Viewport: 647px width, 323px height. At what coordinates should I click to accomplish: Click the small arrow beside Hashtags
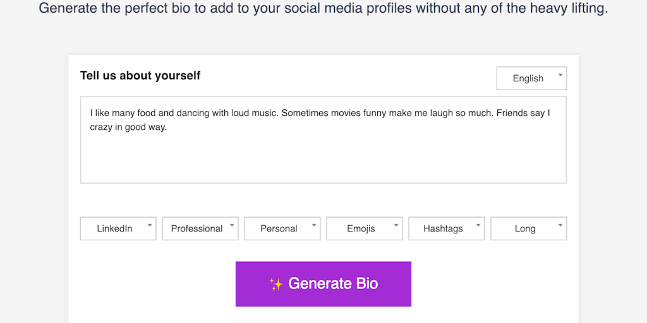pos(478,225)
